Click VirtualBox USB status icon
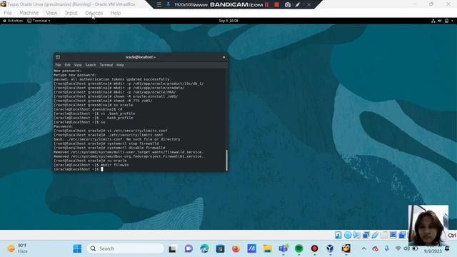 coord(375,235)
